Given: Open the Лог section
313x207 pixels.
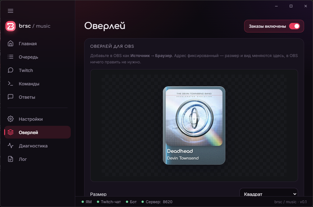Looking at the screenshot, I should click(38, 159).
